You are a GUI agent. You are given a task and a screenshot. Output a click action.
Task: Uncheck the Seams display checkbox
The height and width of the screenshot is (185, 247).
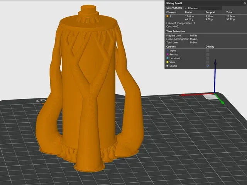click(x=208, y=66)
